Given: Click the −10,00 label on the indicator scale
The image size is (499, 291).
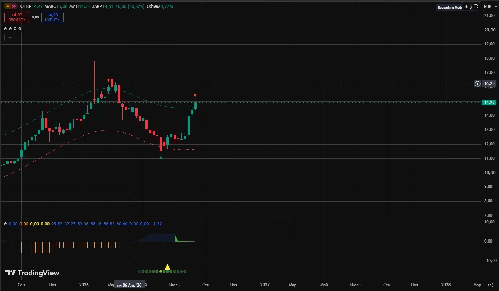Looking at the screenshot, I should [x=490, y=261].
